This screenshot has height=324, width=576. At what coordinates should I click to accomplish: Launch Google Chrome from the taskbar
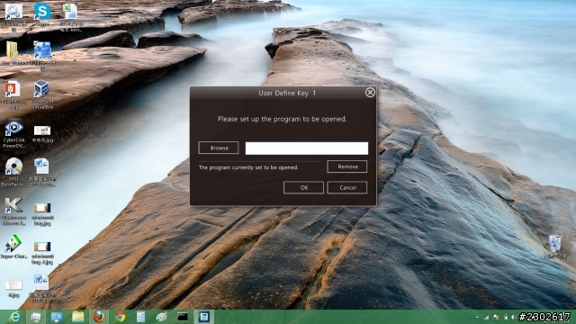pyautogui.click(x=120, y=317)
